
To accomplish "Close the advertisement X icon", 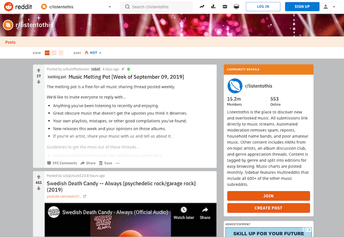I will click(309, 230).
